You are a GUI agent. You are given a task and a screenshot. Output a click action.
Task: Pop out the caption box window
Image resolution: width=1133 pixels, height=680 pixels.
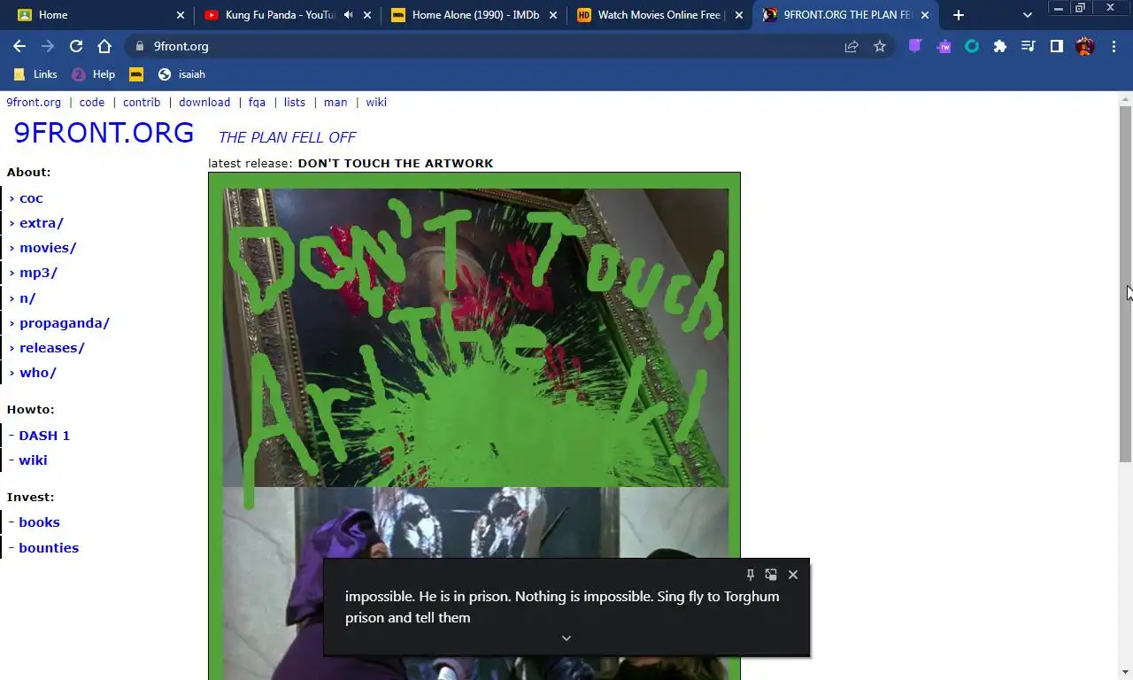(x=771, y=575)
